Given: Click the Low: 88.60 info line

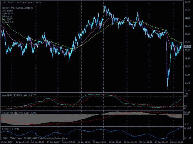Looking at the screenshot, I should point(7,11).
